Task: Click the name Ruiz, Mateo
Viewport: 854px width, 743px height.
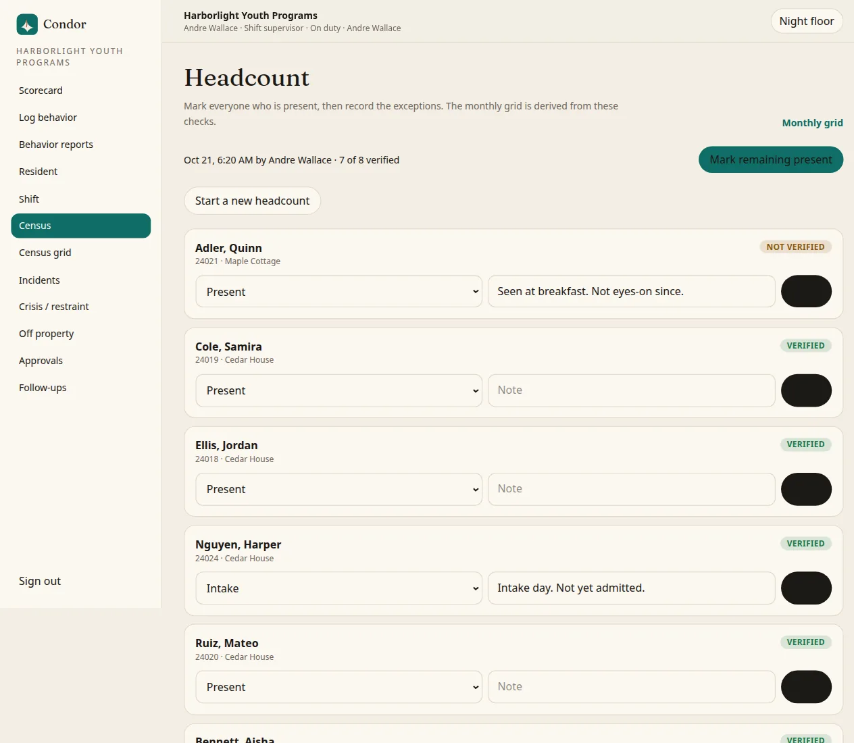Action: point(227,643)
